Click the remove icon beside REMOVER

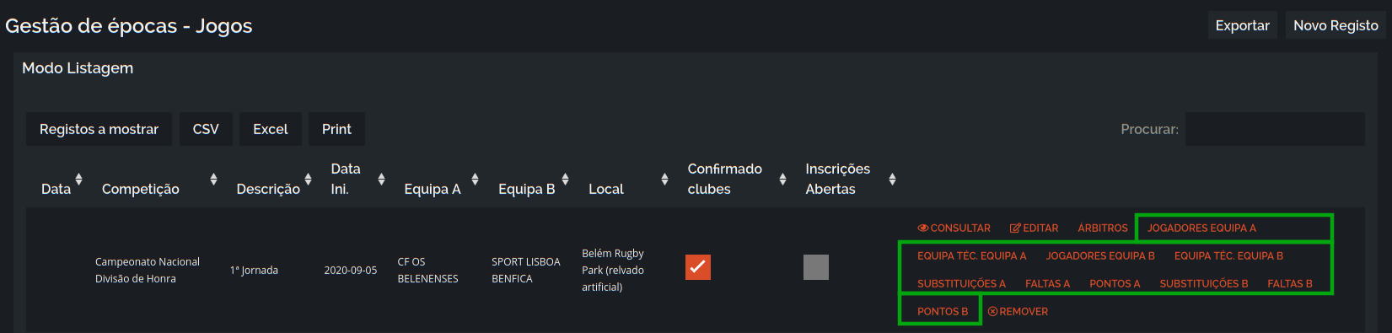992,312
